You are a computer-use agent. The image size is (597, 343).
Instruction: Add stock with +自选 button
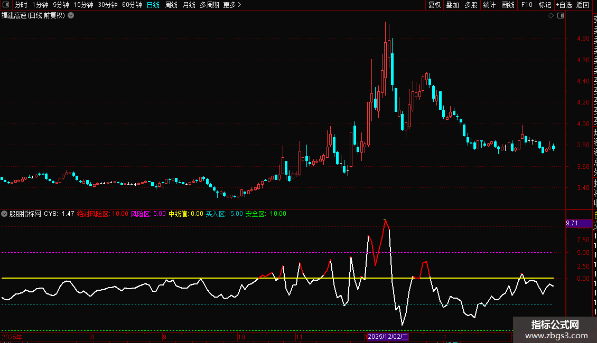click(564, 5)
